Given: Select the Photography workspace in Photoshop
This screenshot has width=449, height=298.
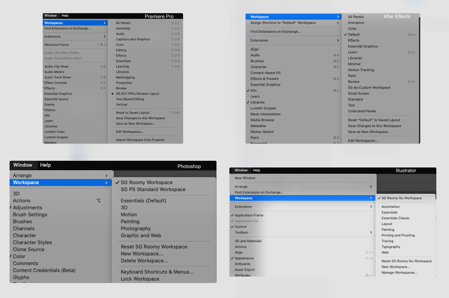Looking at the screenshot, I should (x=136, y=228).
